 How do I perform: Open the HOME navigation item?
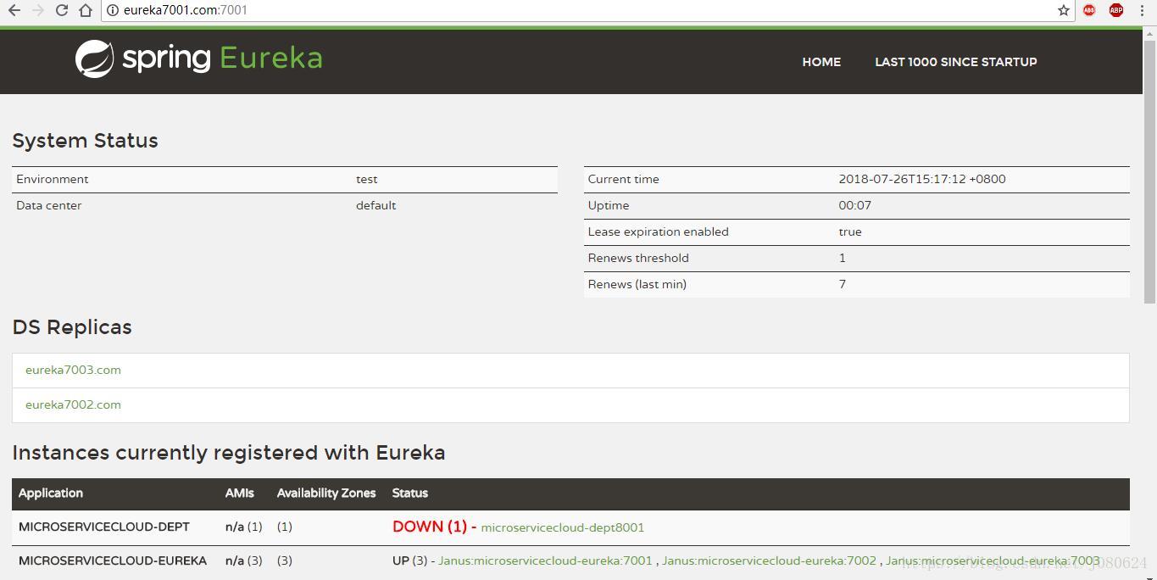tap(821, 62)
